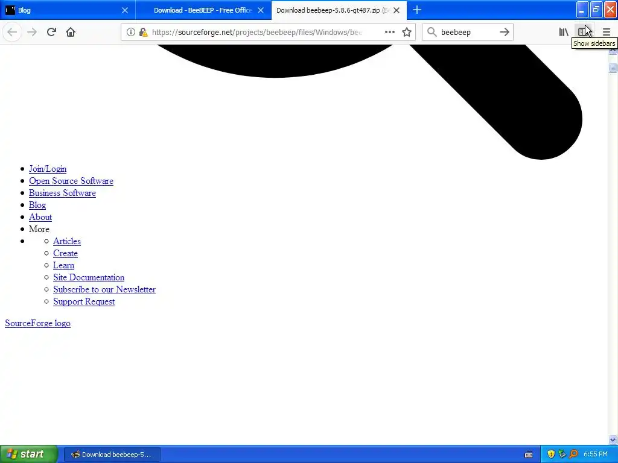Open the Support Request link

coord(84,301)
